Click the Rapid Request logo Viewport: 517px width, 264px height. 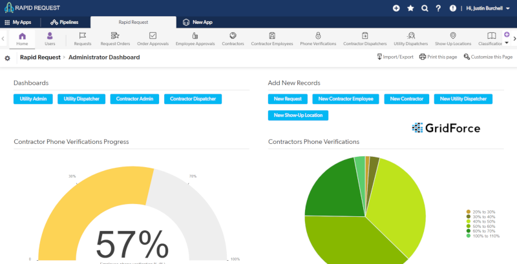[32, 8]
